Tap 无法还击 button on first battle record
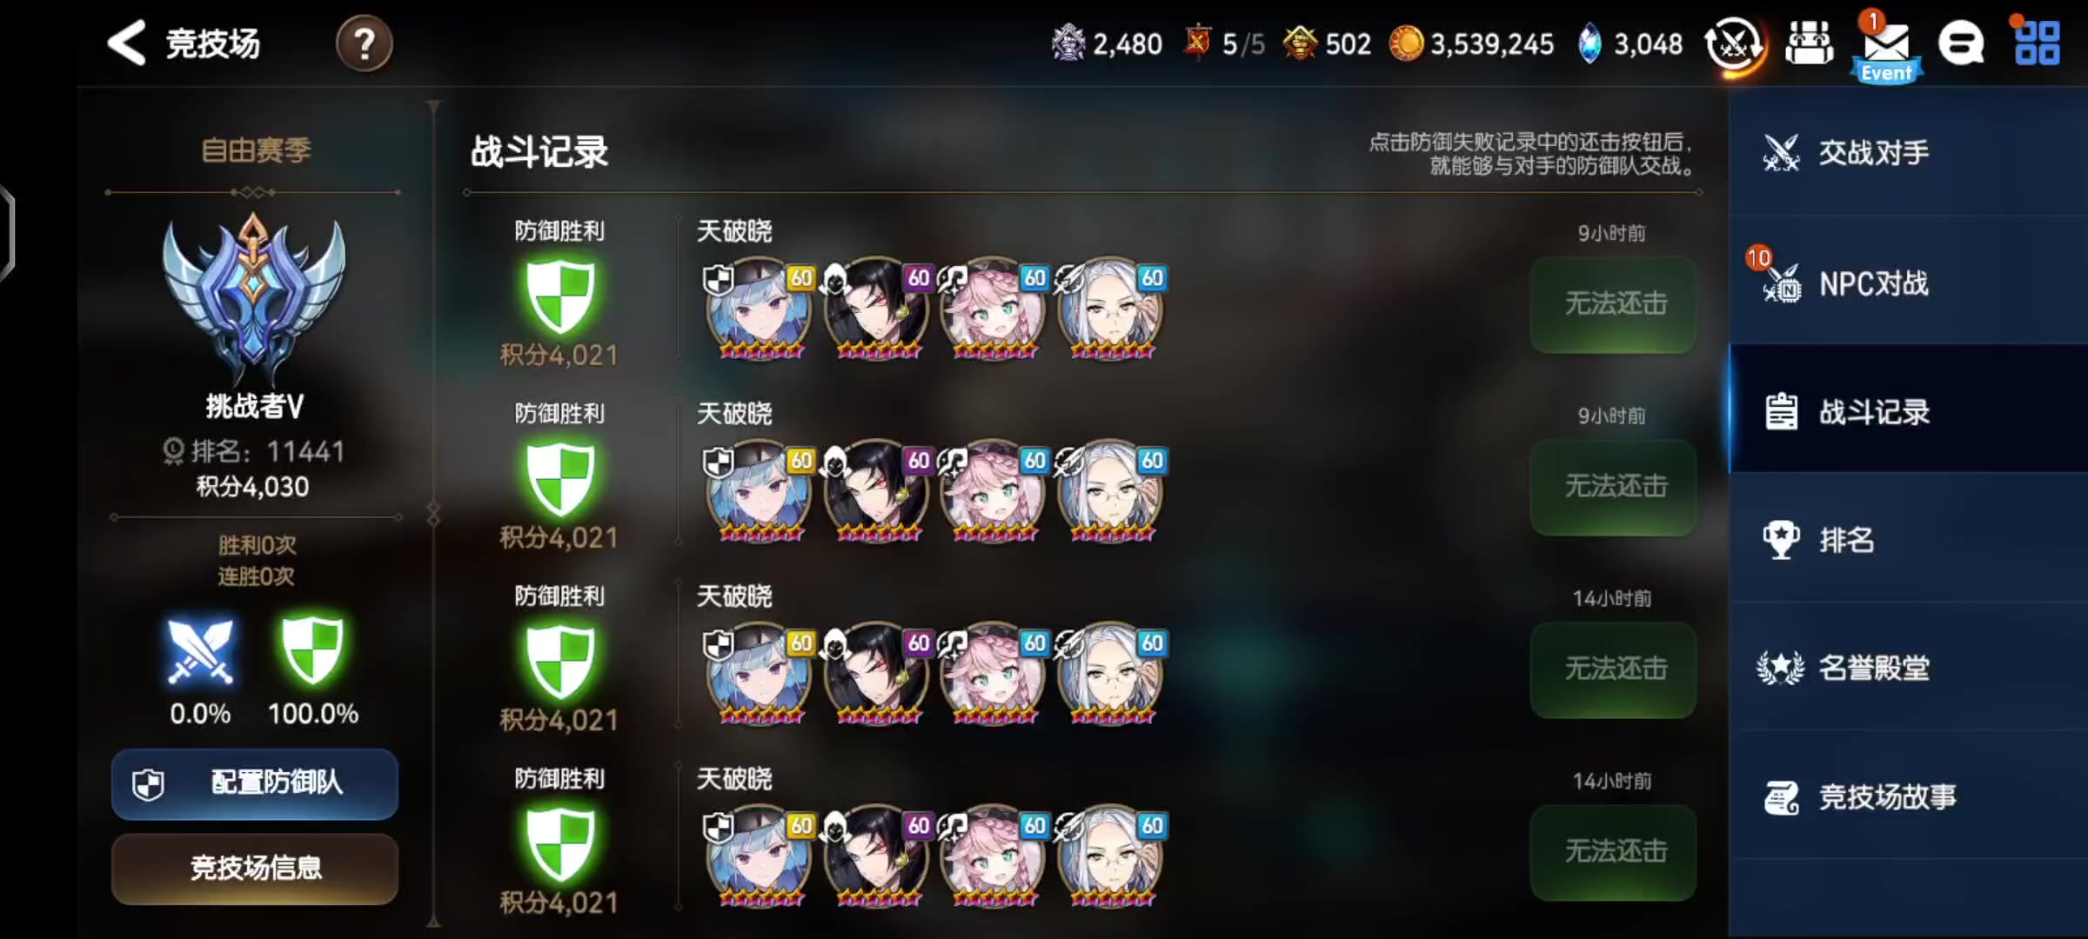2088x939 pixels. click(x=1614, y=304)
